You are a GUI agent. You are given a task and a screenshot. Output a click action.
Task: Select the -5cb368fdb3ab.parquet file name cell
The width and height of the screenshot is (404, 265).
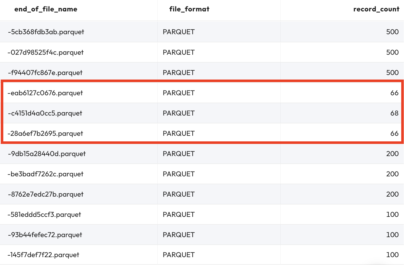(x=46, y=32)
